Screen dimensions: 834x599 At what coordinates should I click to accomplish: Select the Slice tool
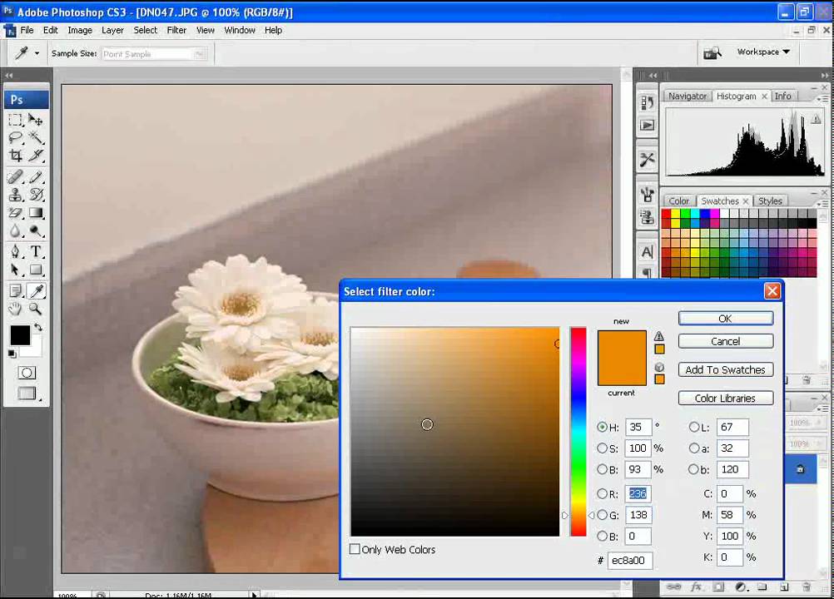click(x=36, y=156)
